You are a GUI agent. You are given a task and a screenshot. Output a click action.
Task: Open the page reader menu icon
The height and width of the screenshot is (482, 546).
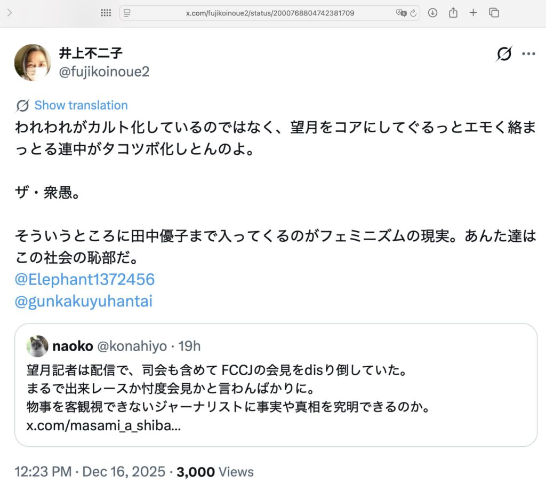click(x=127, y=13)
